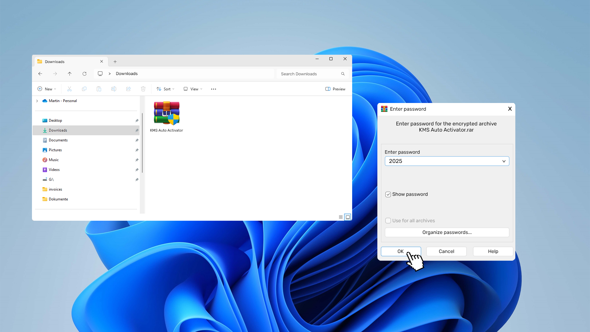The image size is (590, 332).
Task: Switch to details view icon in status bar
Action: click(341, 217)
